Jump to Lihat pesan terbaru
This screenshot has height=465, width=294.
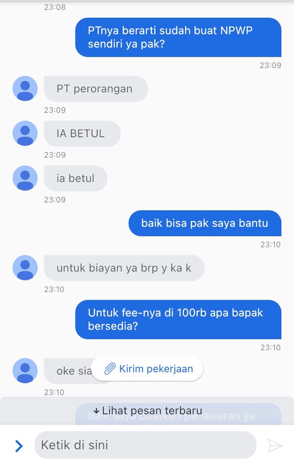tap(147, 411)
